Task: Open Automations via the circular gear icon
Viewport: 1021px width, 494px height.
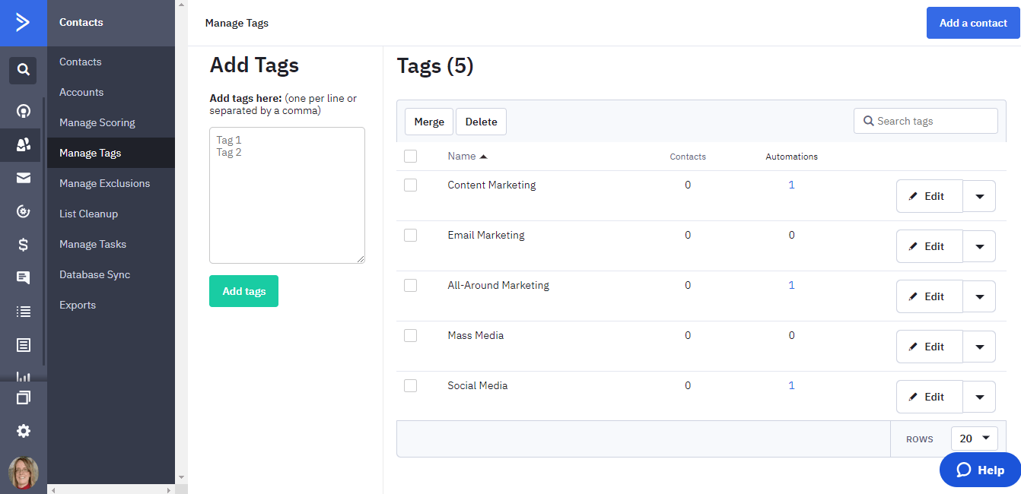Action: pyautogui.click(x=24, y=211)
